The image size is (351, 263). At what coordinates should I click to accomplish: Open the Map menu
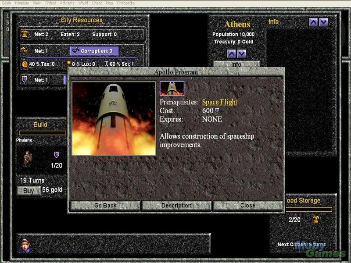109,3
